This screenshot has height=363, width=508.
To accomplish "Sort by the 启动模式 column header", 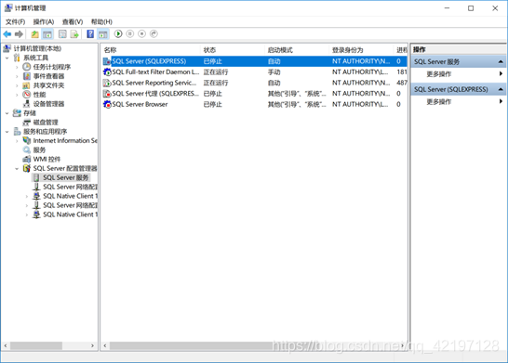I will click(x=297, y=50).
